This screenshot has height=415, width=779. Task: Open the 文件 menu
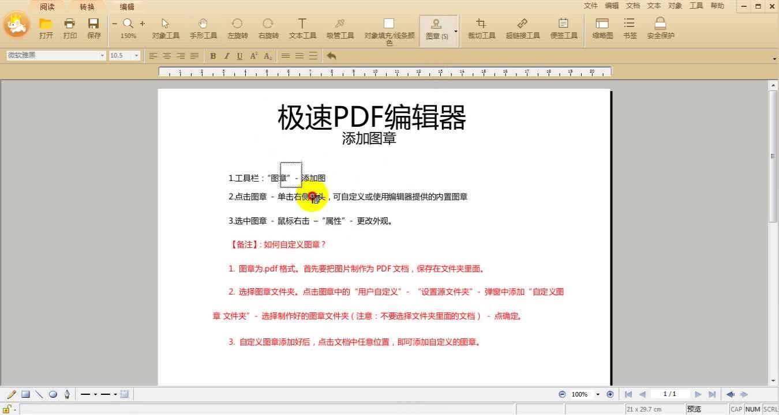pos(591,6)
